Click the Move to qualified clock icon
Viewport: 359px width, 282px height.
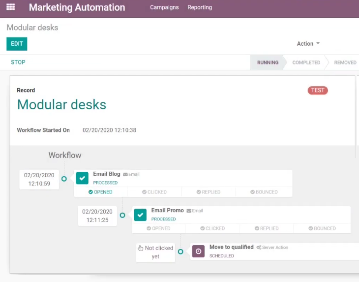[x=198, y=251]
